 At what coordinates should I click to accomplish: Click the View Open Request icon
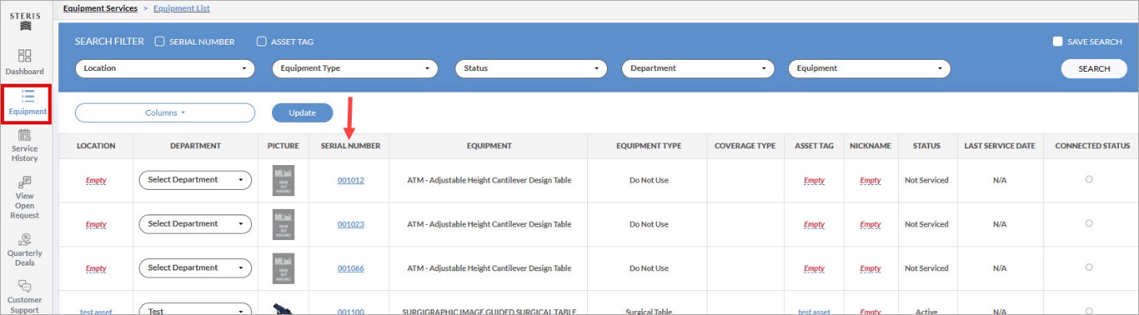click(x=25, y=183)
